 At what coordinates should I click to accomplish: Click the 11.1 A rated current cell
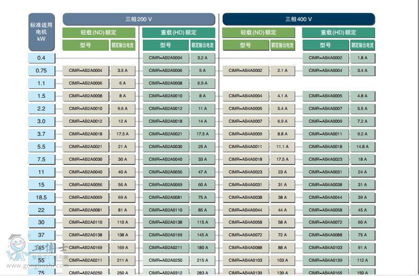pos(282,146)
